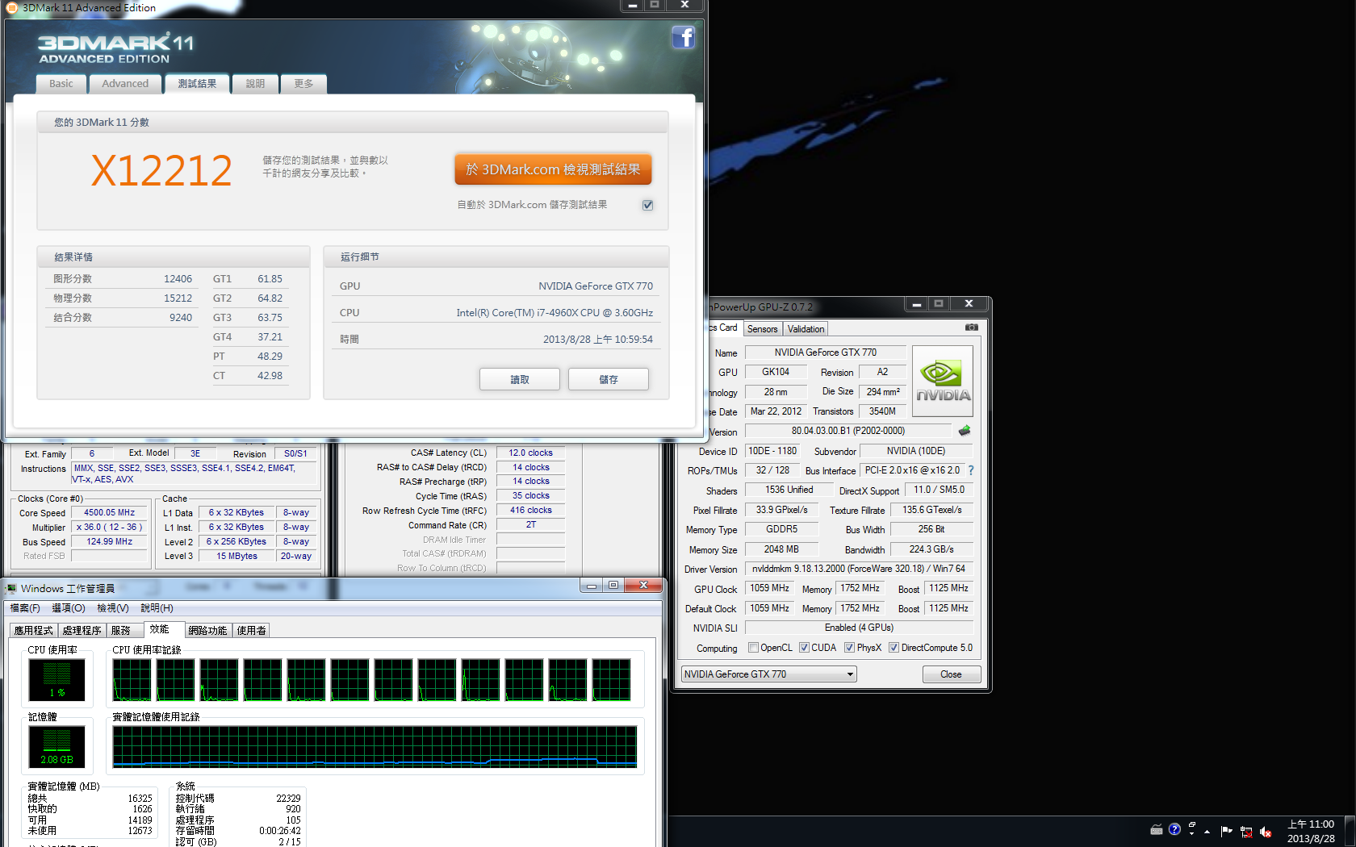
Task: Click the physical memory usage history graph
Action: tap(375, 746)
